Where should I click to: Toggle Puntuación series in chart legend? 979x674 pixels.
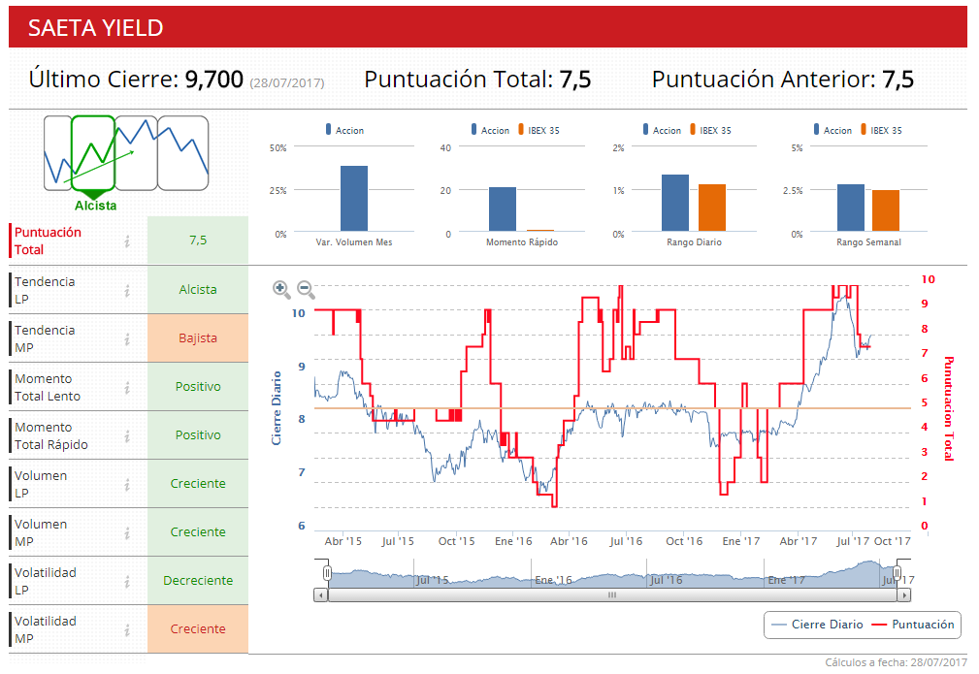[x=913, y=625]
